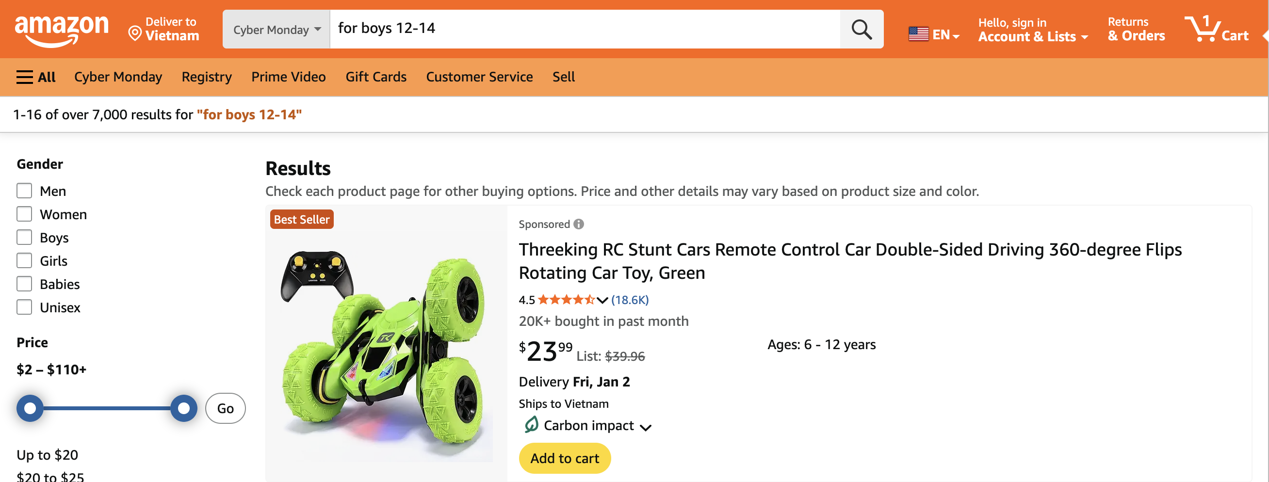Viewport: 1269px width, 482px height.
Task: Click the Amazon logo
Action: tap(62, 29)
